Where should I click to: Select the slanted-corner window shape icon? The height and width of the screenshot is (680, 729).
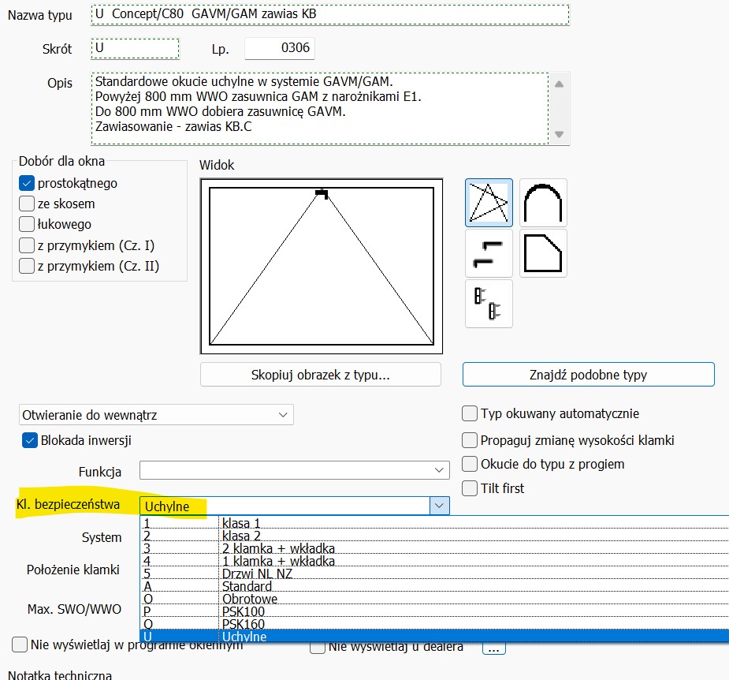click(543, 253)
